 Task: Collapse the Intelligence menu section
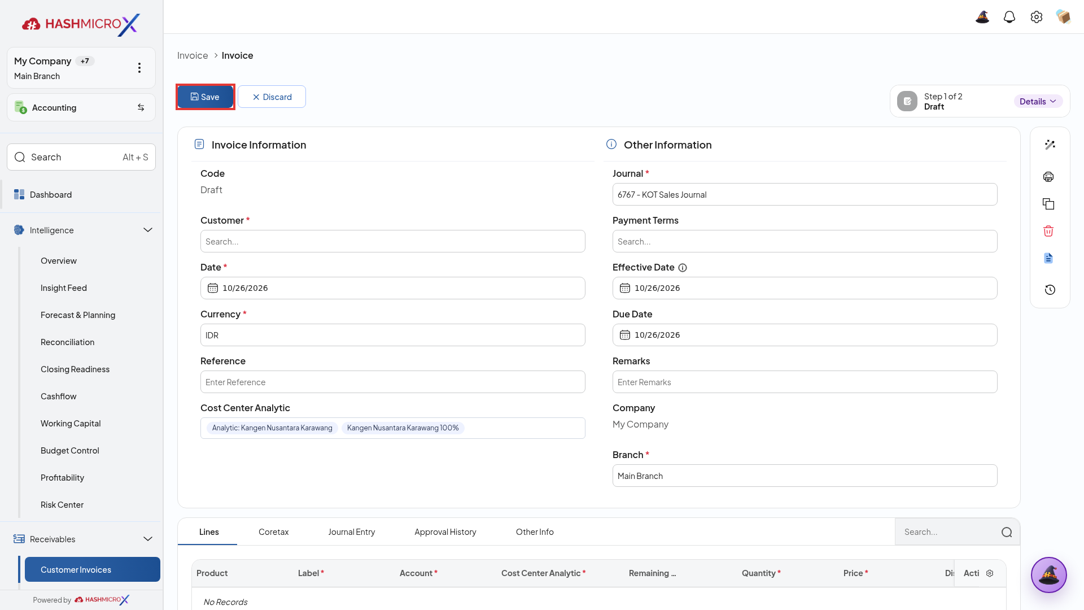148,230
